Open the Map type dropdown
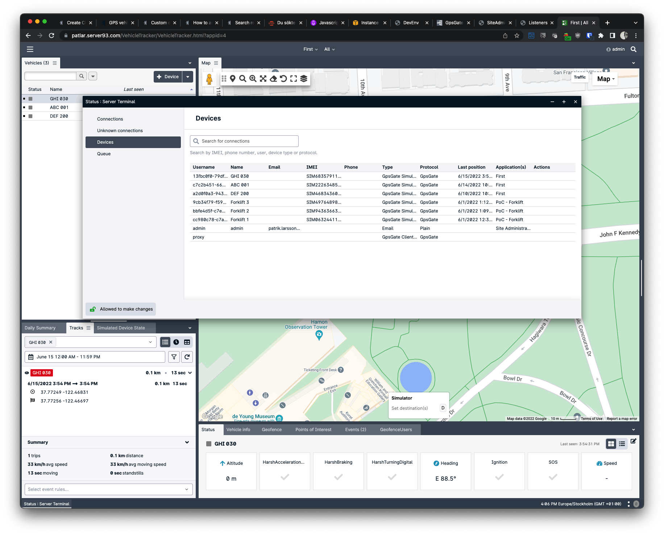The image size is (664, 535). [x=605, y=79]
